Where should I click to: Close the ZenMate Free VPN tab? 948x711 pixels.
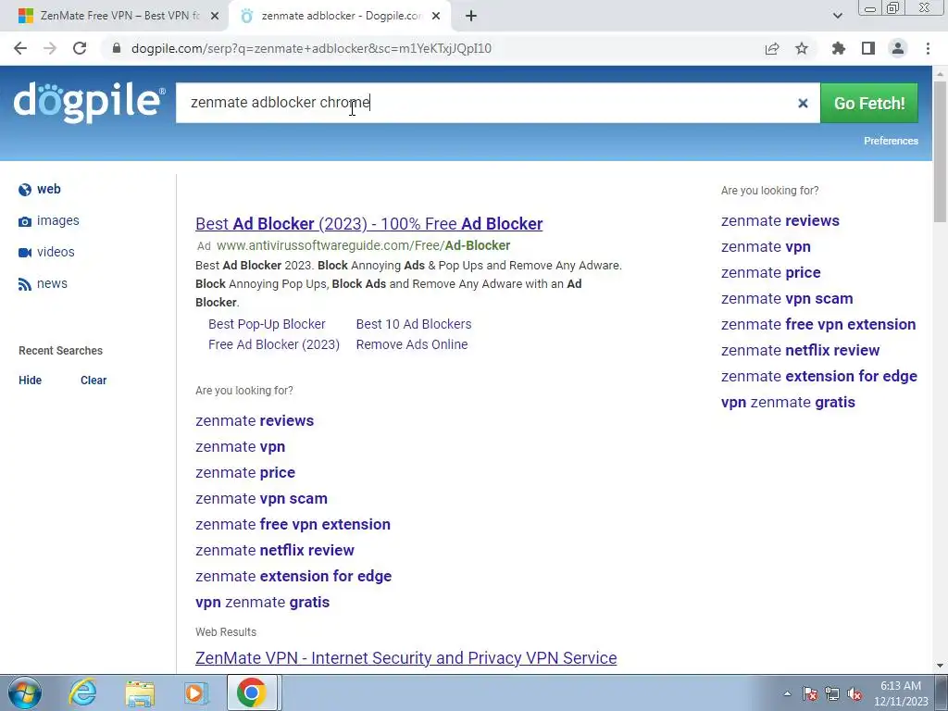tap(215, 17)
